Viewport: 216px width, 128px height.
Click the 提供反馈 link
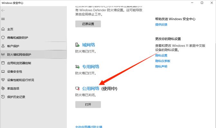pyautogui.click(x=161, y=25)
